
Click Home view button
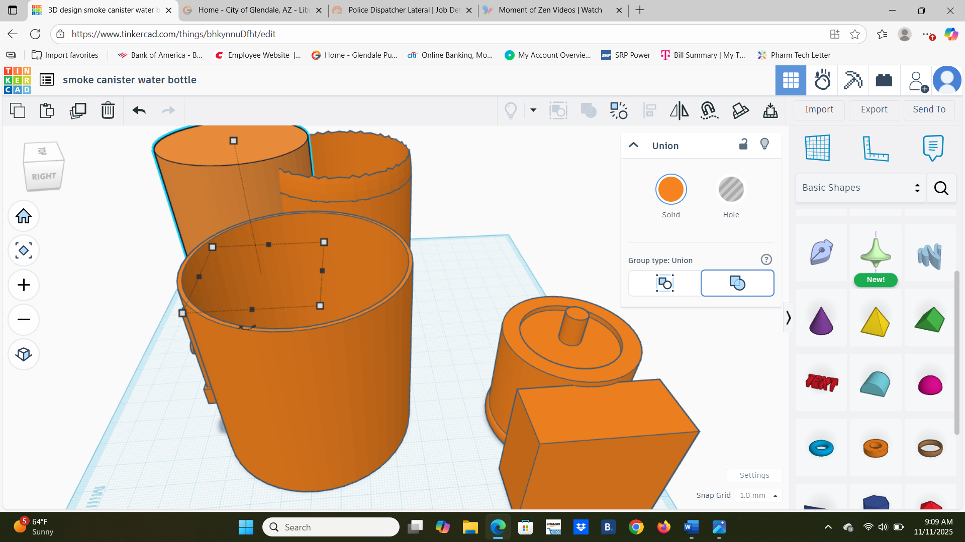coord(24,216)
